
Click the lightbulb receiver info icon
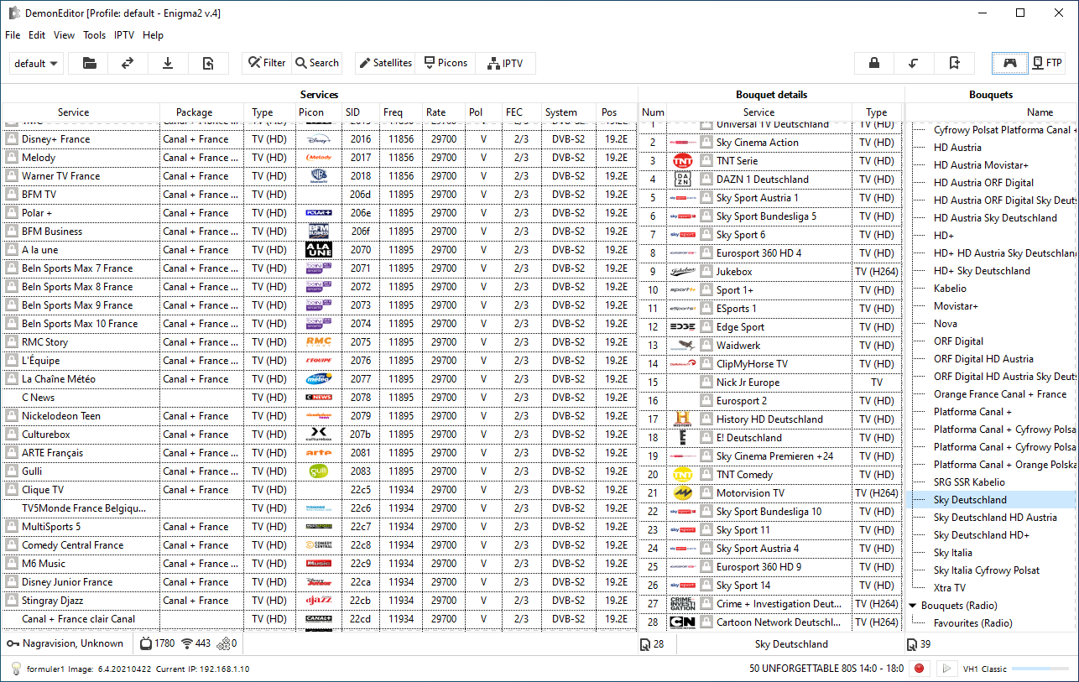(15, 669)
